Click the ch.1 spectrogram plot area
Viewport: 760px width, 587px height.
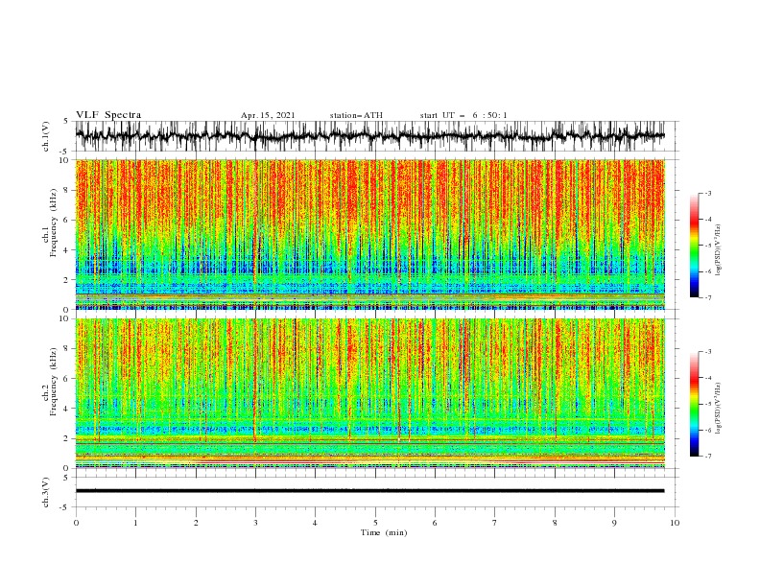click(x=369, y=234)
